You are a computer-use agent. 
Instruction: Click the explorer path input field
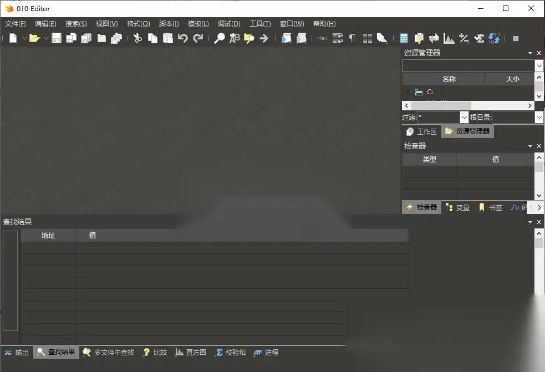click(468, 65)
